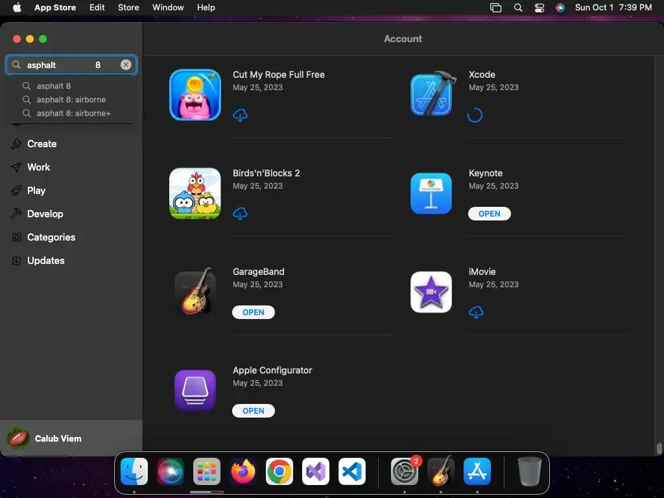
Task: Click the App Store icon in the Dock
Action: pos(477,471)
